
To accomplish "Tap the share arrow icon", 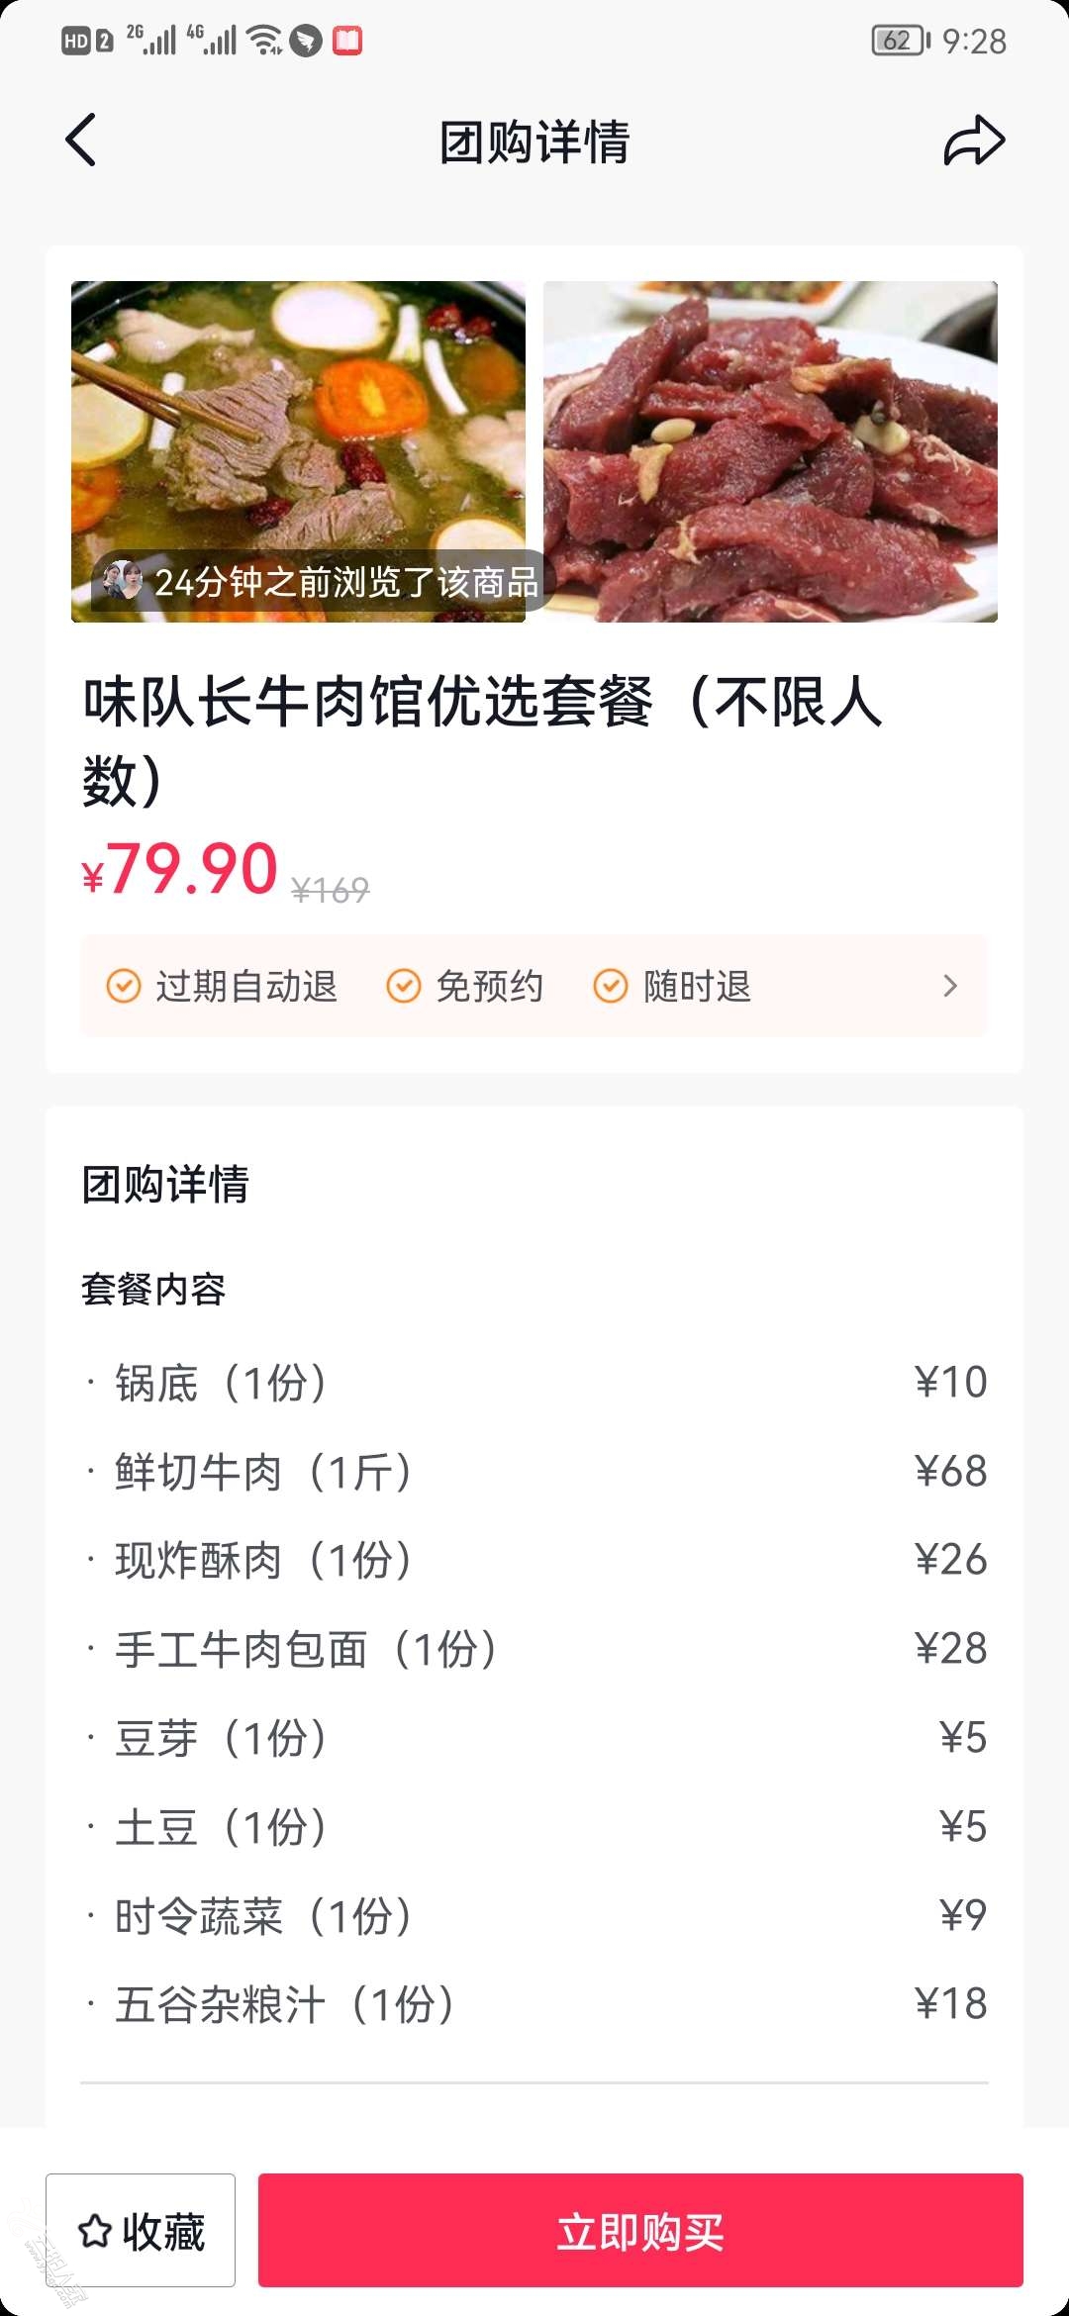I will click(974, 141).
